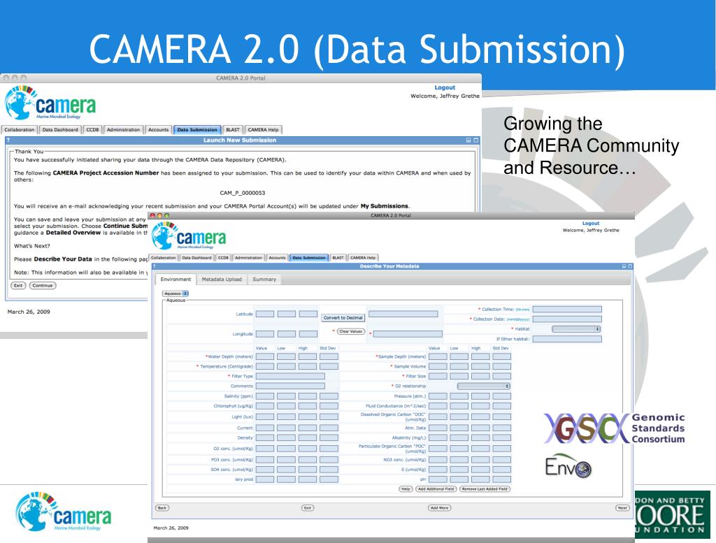Open the Data Dashboard tab in the back window
Image resolution: width=716 pixels, height=543 pixels.
click(x=60, y=129)
